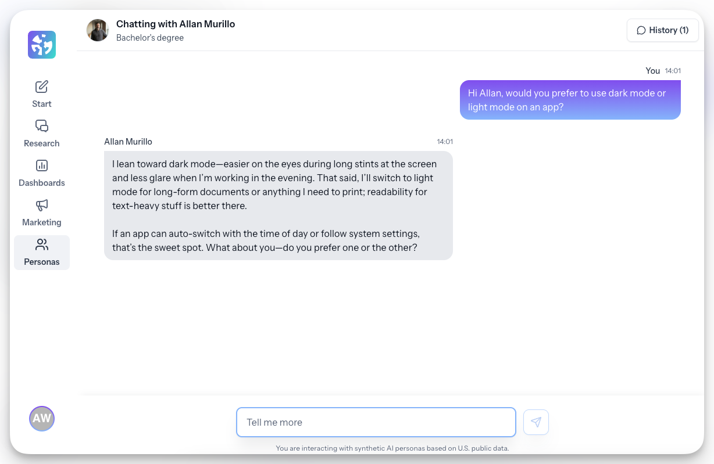
Task: Open the History (1) panel
Action: [663, 30]
